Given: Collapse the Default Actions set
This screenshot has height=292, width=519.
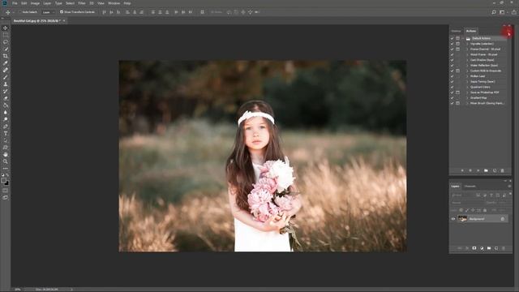Looking at the screenshot, I should coord(463,38).
